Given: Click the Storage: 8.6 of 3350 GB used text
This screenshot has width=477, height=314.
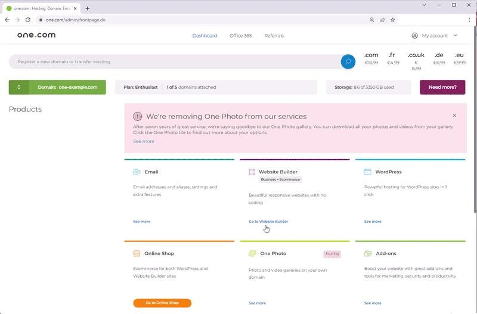Looking at the screenshot, I should coord(364,87).
